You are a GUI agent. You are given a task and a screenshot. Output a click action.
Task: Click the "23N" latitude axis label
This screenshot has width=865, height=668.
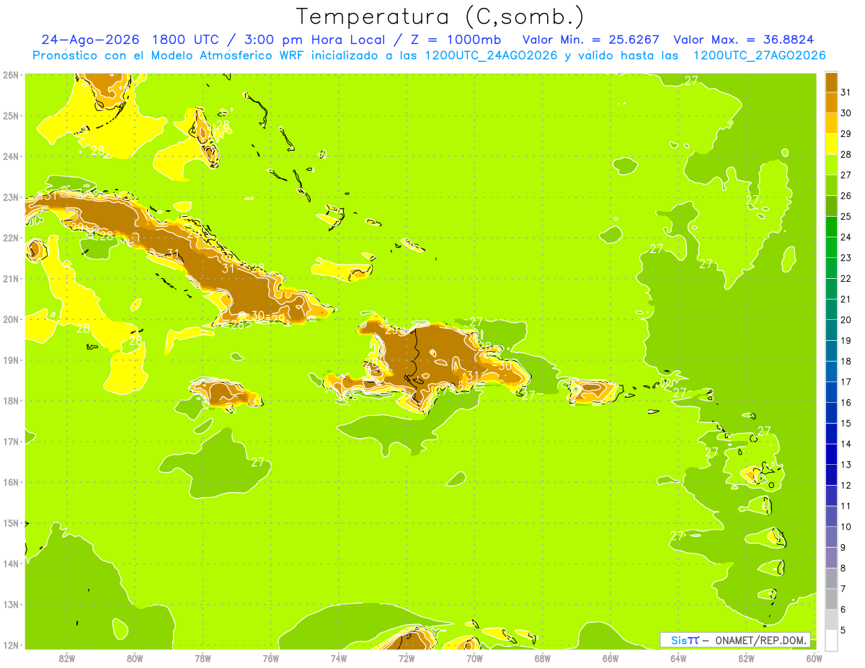click(x=11, y=197)
